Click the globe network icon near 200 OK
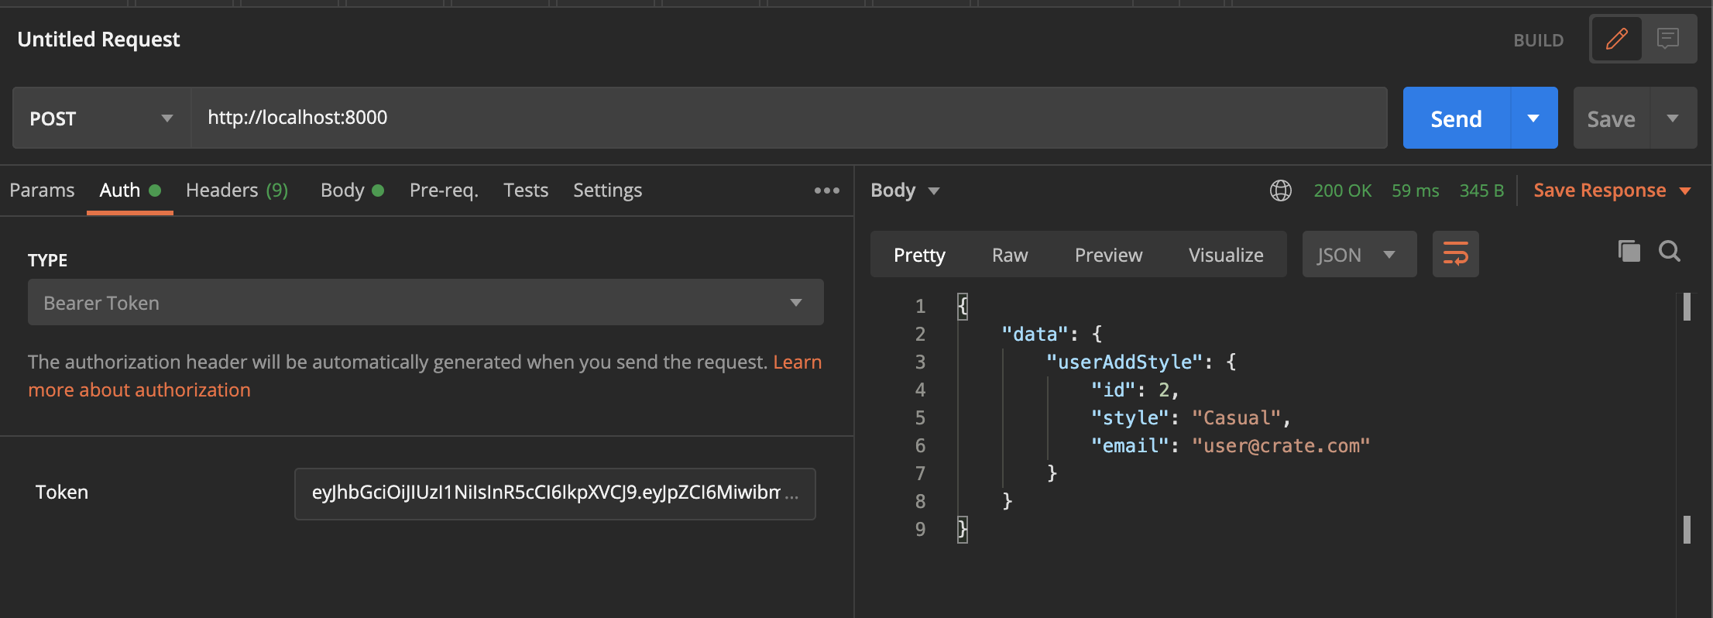Screen dimensions: 1713x618 coord(1281,191)
